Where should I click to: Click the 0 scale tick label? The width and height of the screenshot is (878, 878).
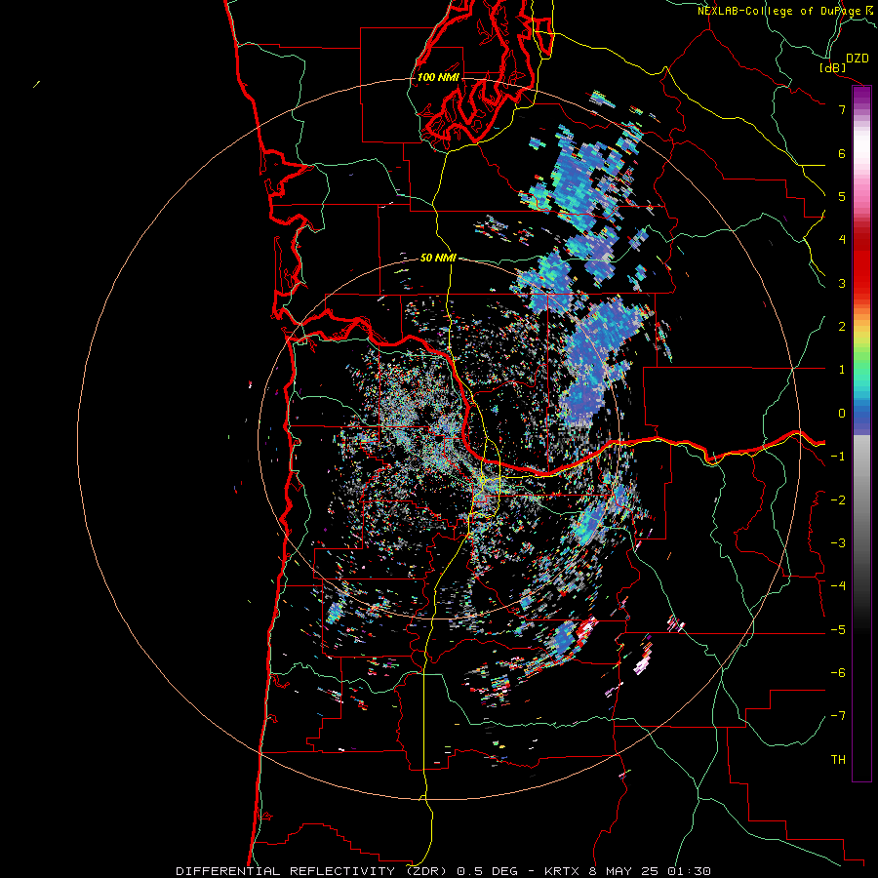point(842,414)
